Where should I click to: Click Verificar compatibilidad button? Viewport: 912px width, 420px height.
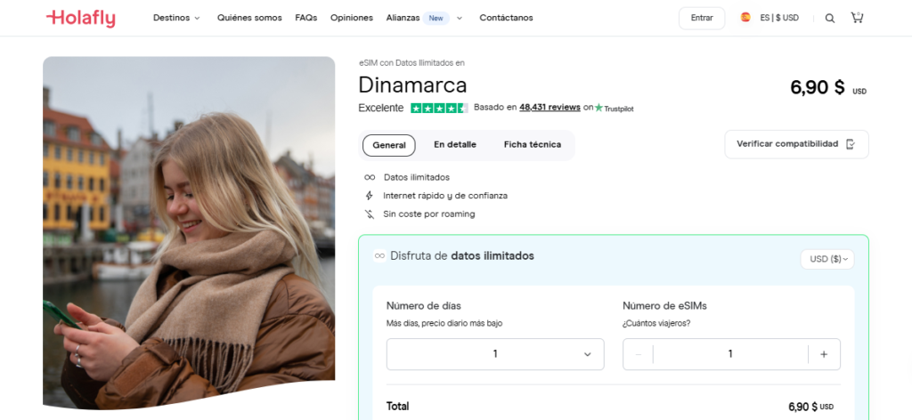coord(796,144)
